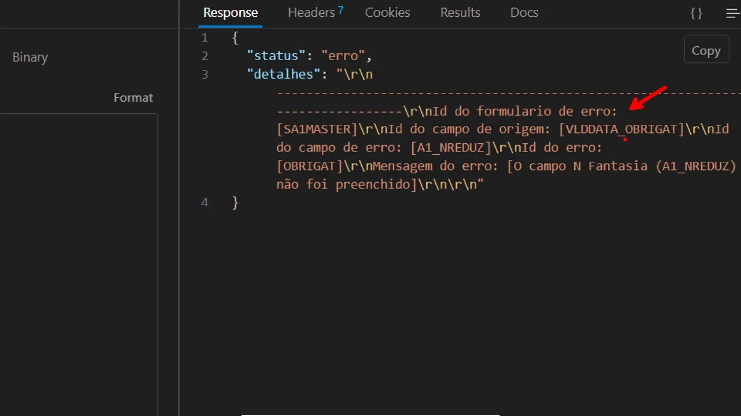Click line number 3 in the gutter
Viewport: 741px width, 416px height.
tap(204, 74)
